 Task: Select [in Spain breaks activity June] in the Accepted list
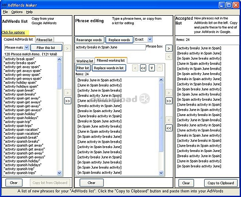(x=199, y=166)
